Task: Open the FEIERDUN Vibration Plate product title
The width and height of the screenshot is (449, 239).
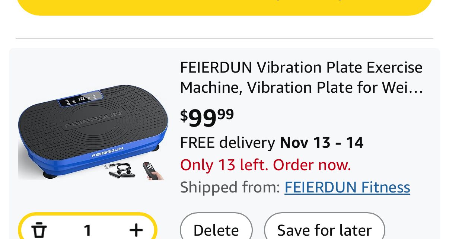Action: pos(301,77)
